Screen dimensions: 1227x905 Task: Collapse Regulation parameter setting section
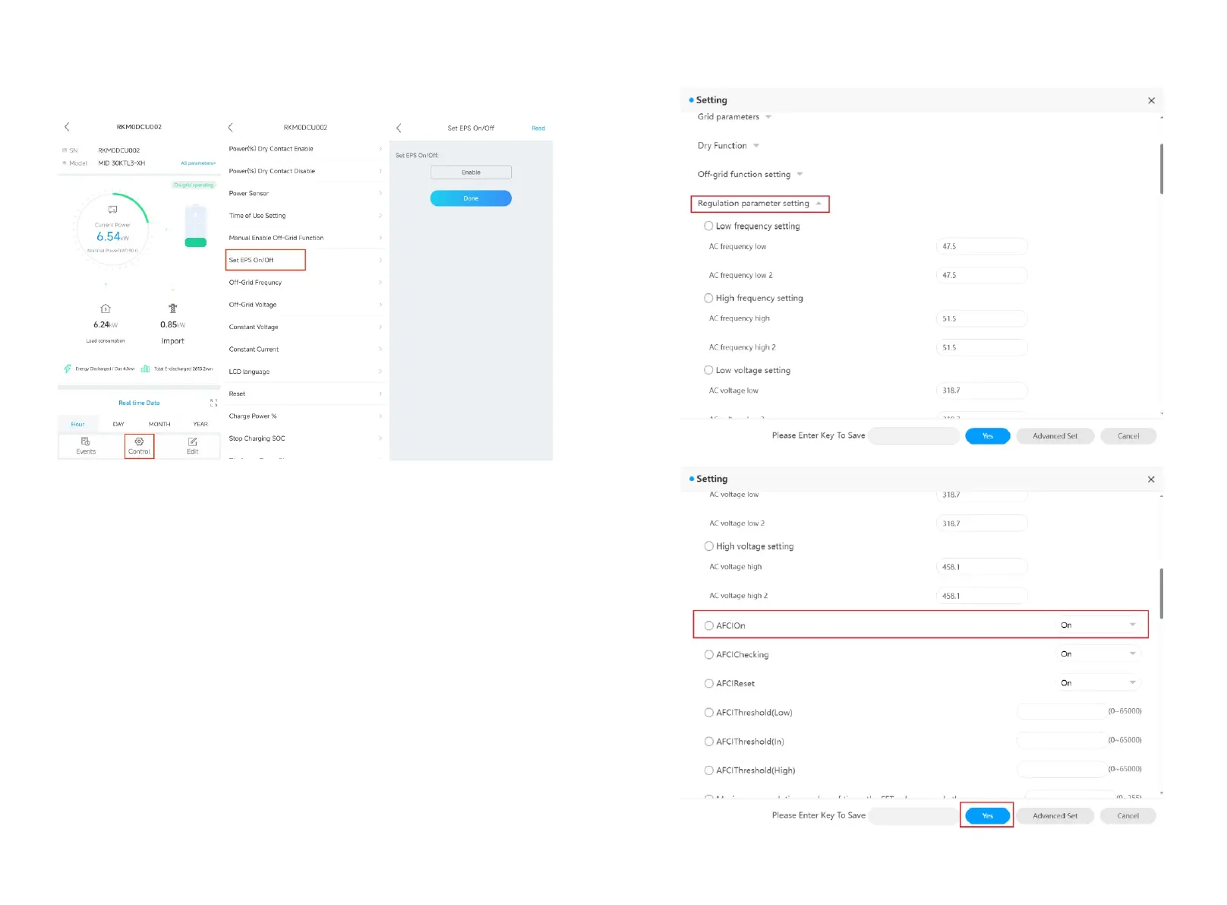(x=819, y=204)
